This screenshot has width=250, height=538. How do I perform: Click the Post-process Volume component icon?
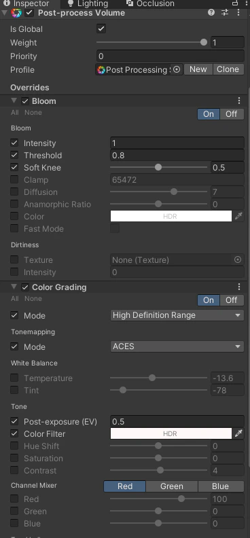click(x=16, y=13)
